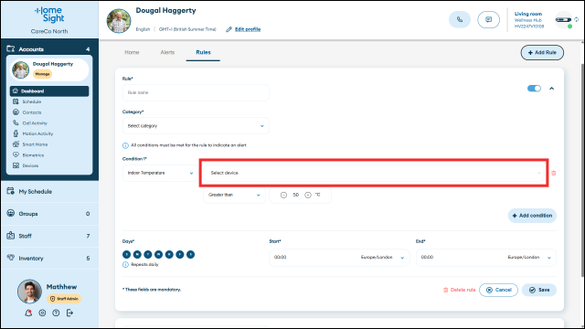Click the Add Rule button
Viewport: 585px width, 329px height.
(x=542, y=53)
